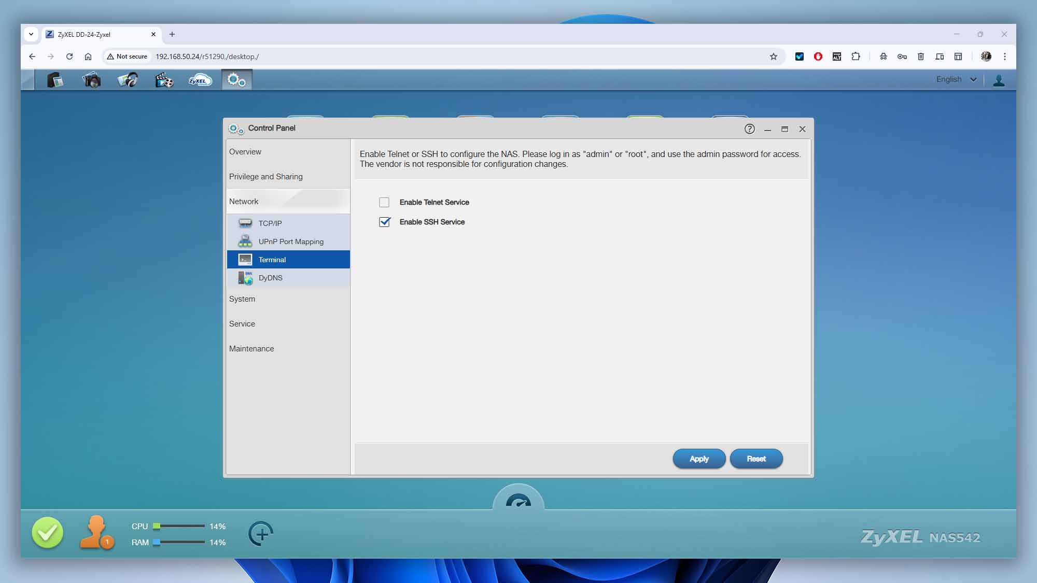Open the ZyXEL cloud app icon

[200, 80]
